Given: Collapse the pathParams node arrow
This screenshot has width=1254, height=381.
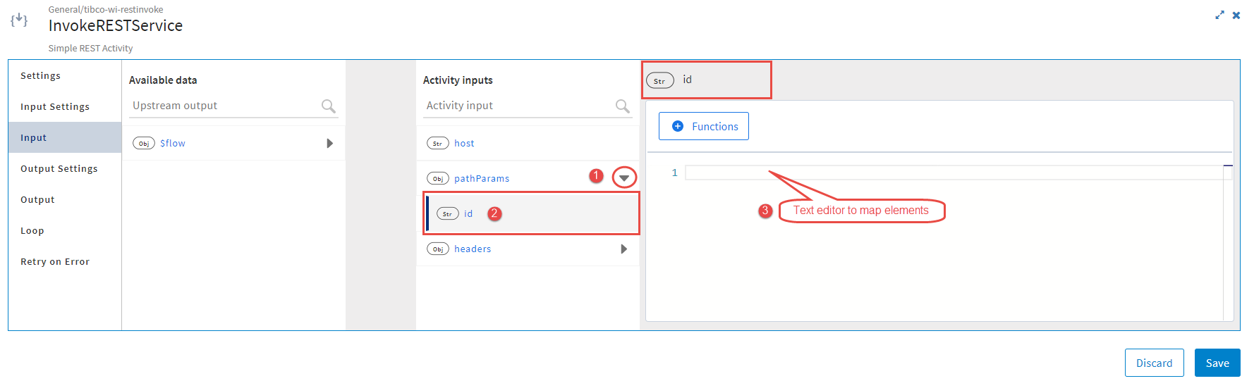Looking at the screenshot, I should (624, 178).
